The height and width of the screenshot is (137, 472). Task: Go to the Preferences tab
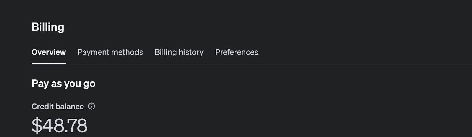(x=237, y=52)
